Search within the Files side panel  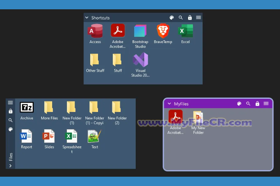[10, 121]
